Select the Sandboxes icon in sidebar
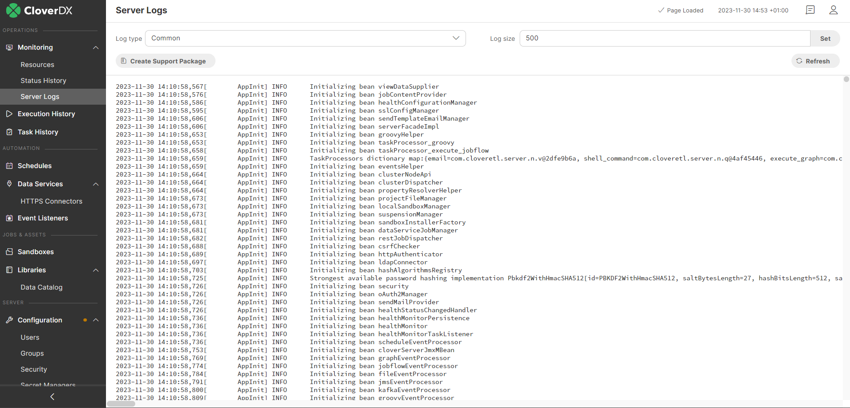The width and height of the screenshot is (850, 408). click(x=9, y=251)
